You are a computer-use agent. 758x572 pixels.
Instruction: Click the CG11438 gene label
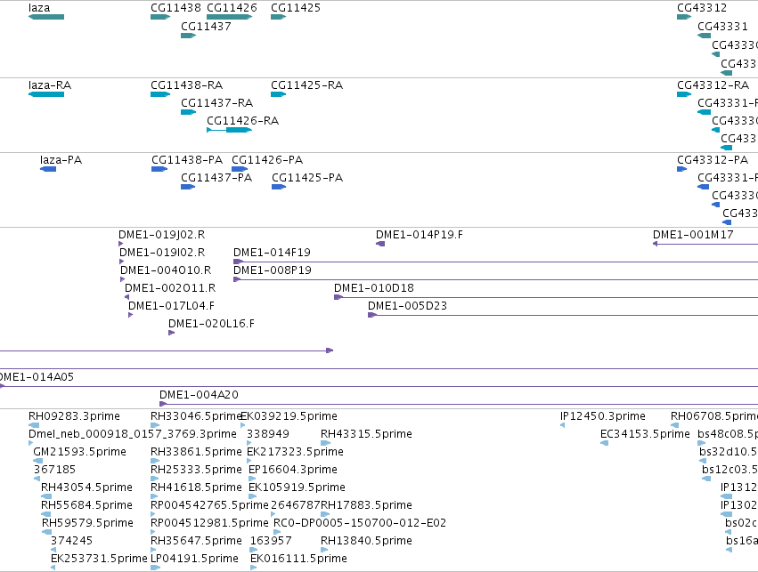point(176,8)
